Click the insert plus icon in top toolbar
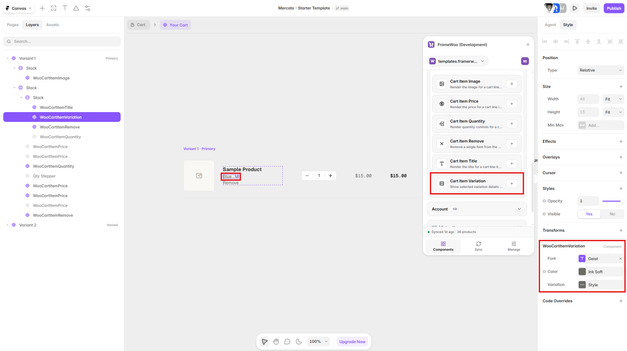Viewport: 627px width, 351px height. tap(42, 8)
